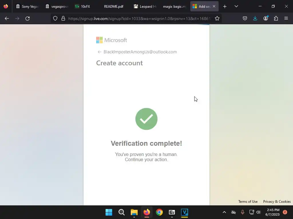The width and height of the screenshot is (293, 219).
Task: Open a new tab with the plus button
Action: tap(225, 7)
